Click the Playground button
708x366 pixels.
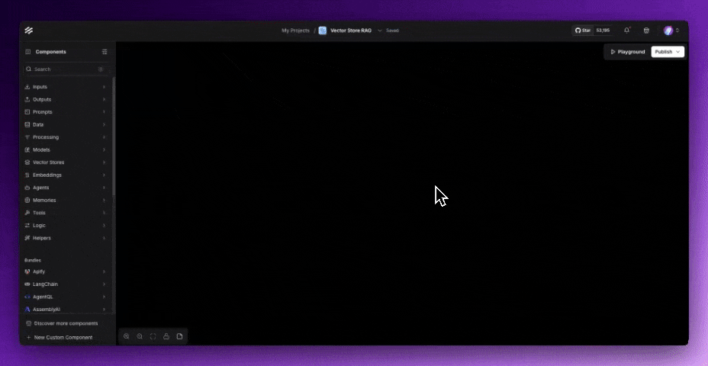627,52
